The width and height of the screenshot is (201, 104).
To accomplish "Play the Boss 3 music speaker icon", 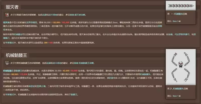I will click(x=180, y=22).
